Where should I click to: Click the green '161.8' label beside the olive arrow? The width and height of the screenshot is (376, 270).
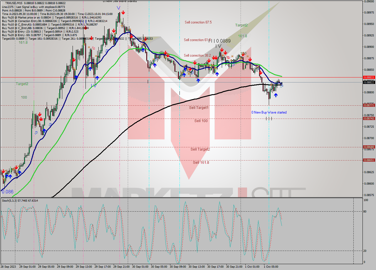tap(242, 36)
